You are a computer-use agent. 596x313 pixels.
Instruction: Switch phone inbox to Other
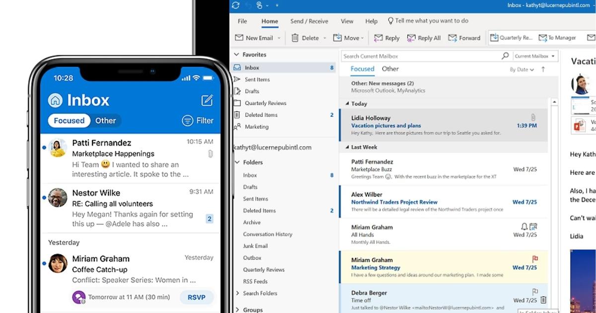tap(105, 121)
